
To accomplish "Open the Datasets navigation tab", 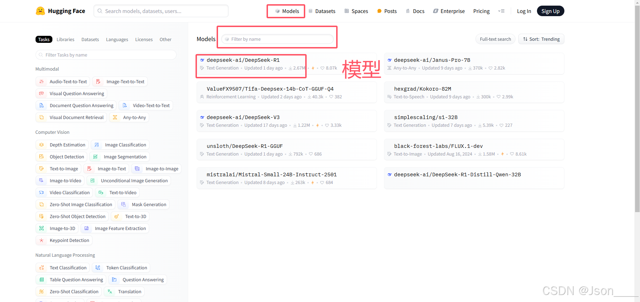I will click(x=322, y=11).
